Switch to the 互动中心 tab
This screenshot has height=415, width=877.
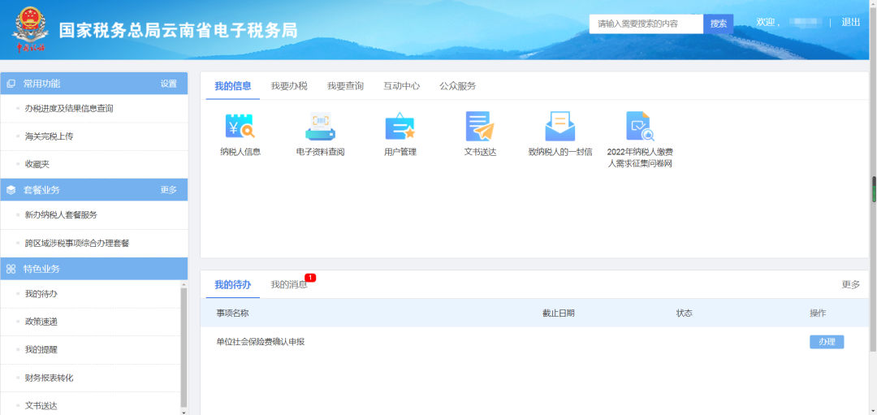pyautogui.click(x=402, y=86)
